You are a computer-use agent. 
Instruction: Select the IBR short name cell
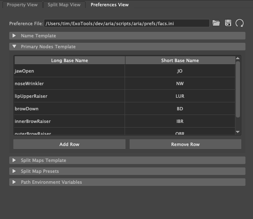[180, 121]
